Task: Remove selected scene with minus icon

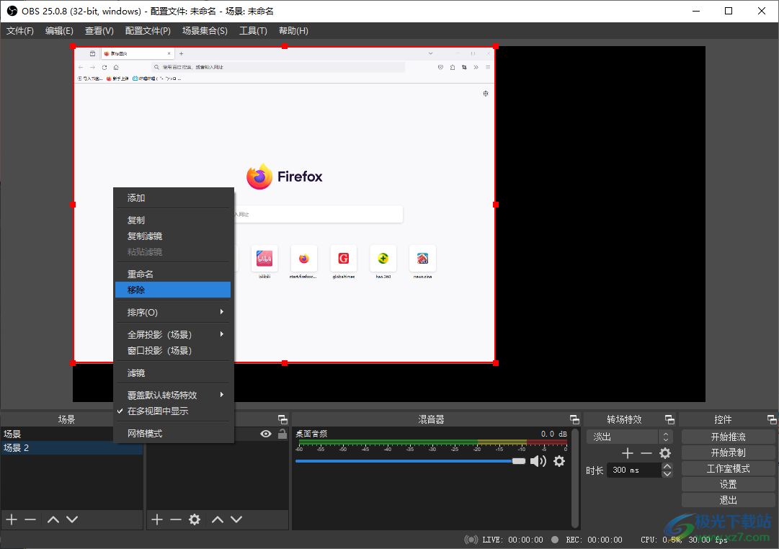Action: 30,519
